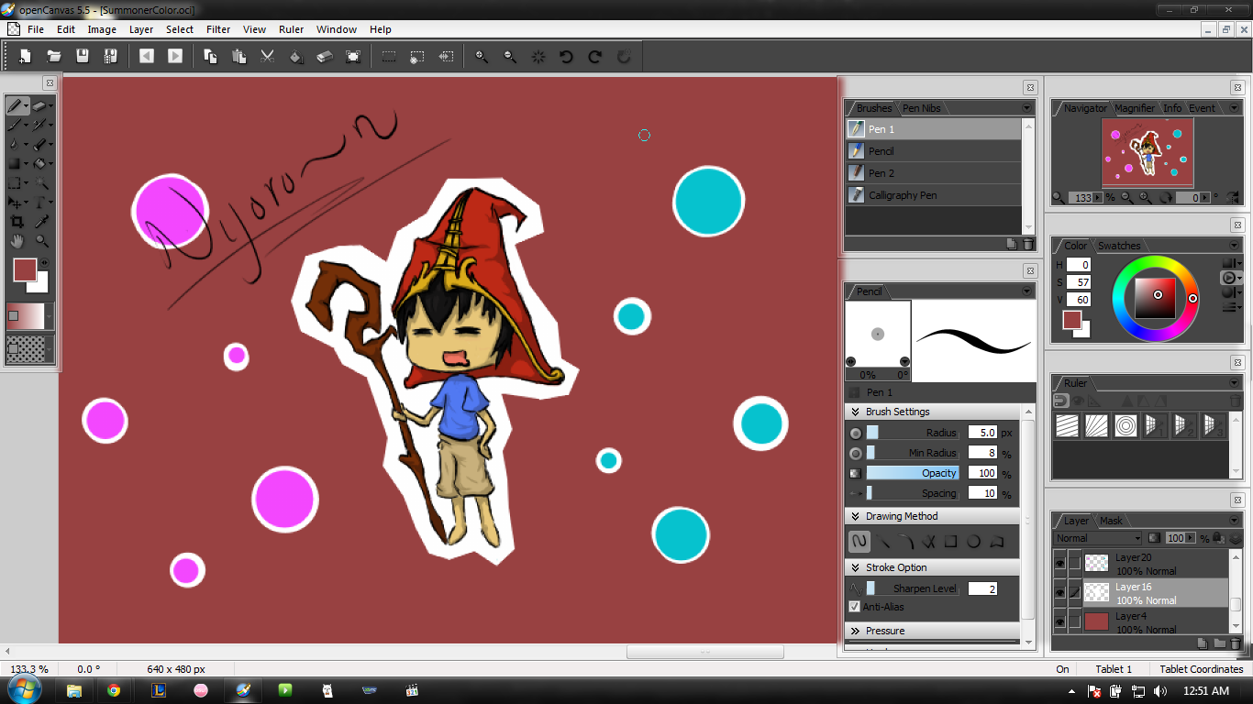Uncheck the Anti-Alias checkbox
This screenshot has width=1253, height=704.
pos(853,607)
